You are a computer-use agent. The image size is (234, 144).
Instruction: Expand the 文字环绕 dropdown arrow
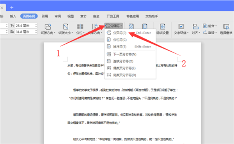point(188,33)
